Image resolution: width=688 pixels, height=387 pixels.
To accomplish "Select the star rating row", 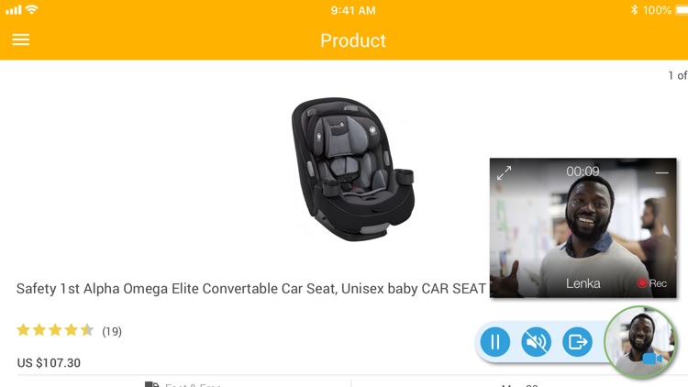I will pos(55,330).
